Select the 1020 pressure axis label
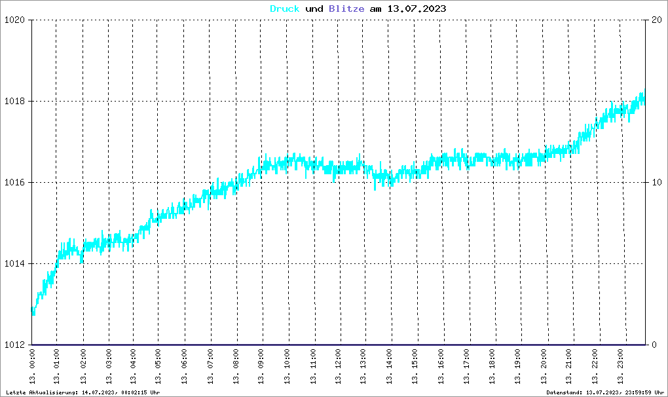 pos(14,20)
